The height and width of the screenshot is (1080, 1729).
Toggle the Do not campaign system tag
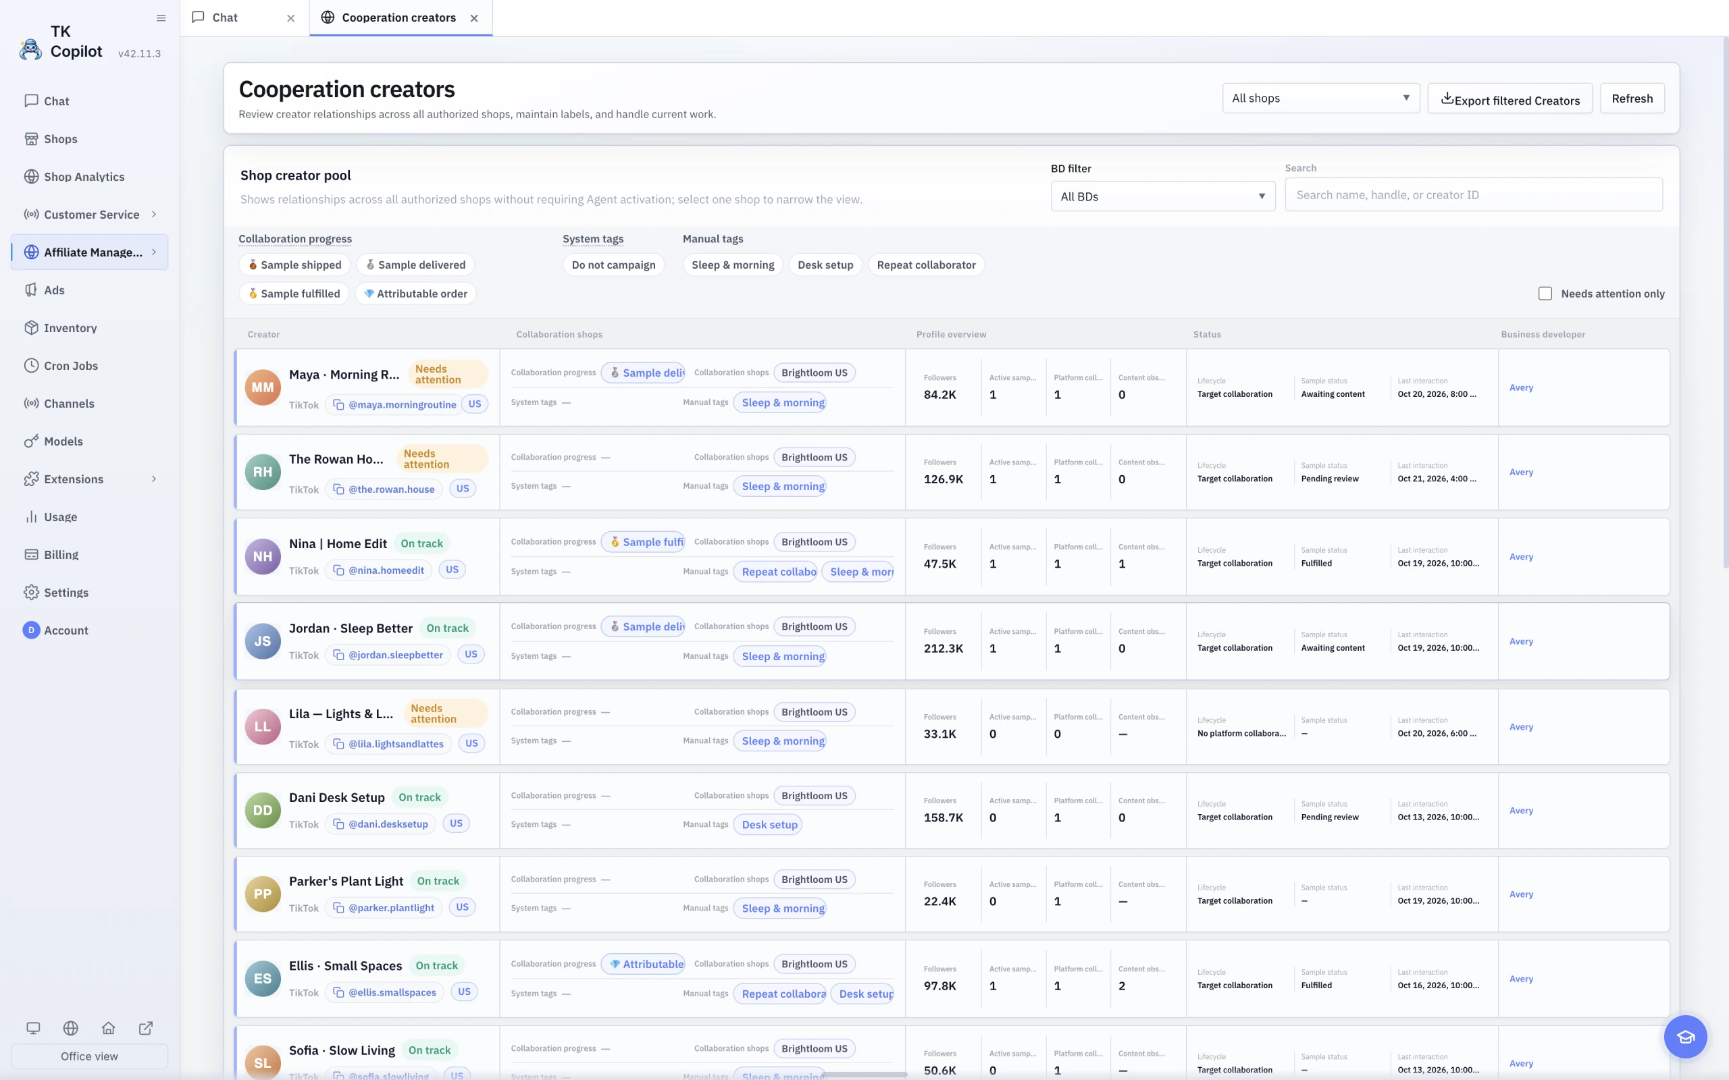coord(613,265)
